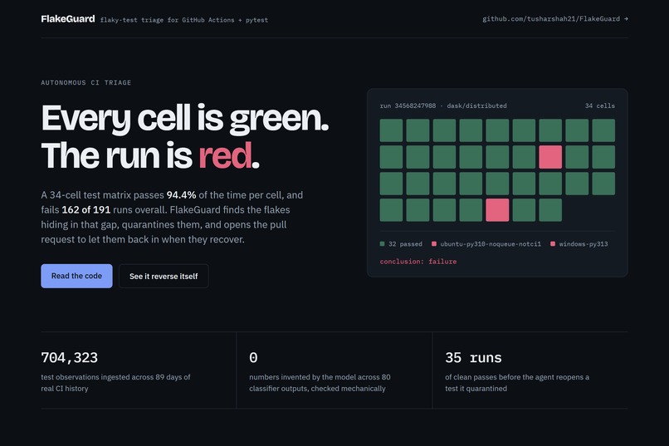
Task: Click the red failed cell in second row
Action: click(550, 157)
